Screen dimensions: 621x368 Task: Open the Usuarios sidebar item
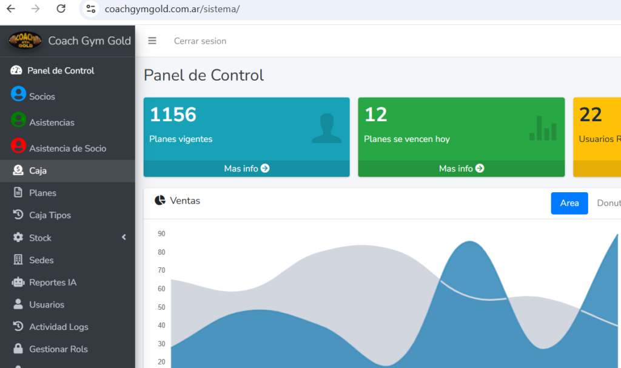coord(46,305)
